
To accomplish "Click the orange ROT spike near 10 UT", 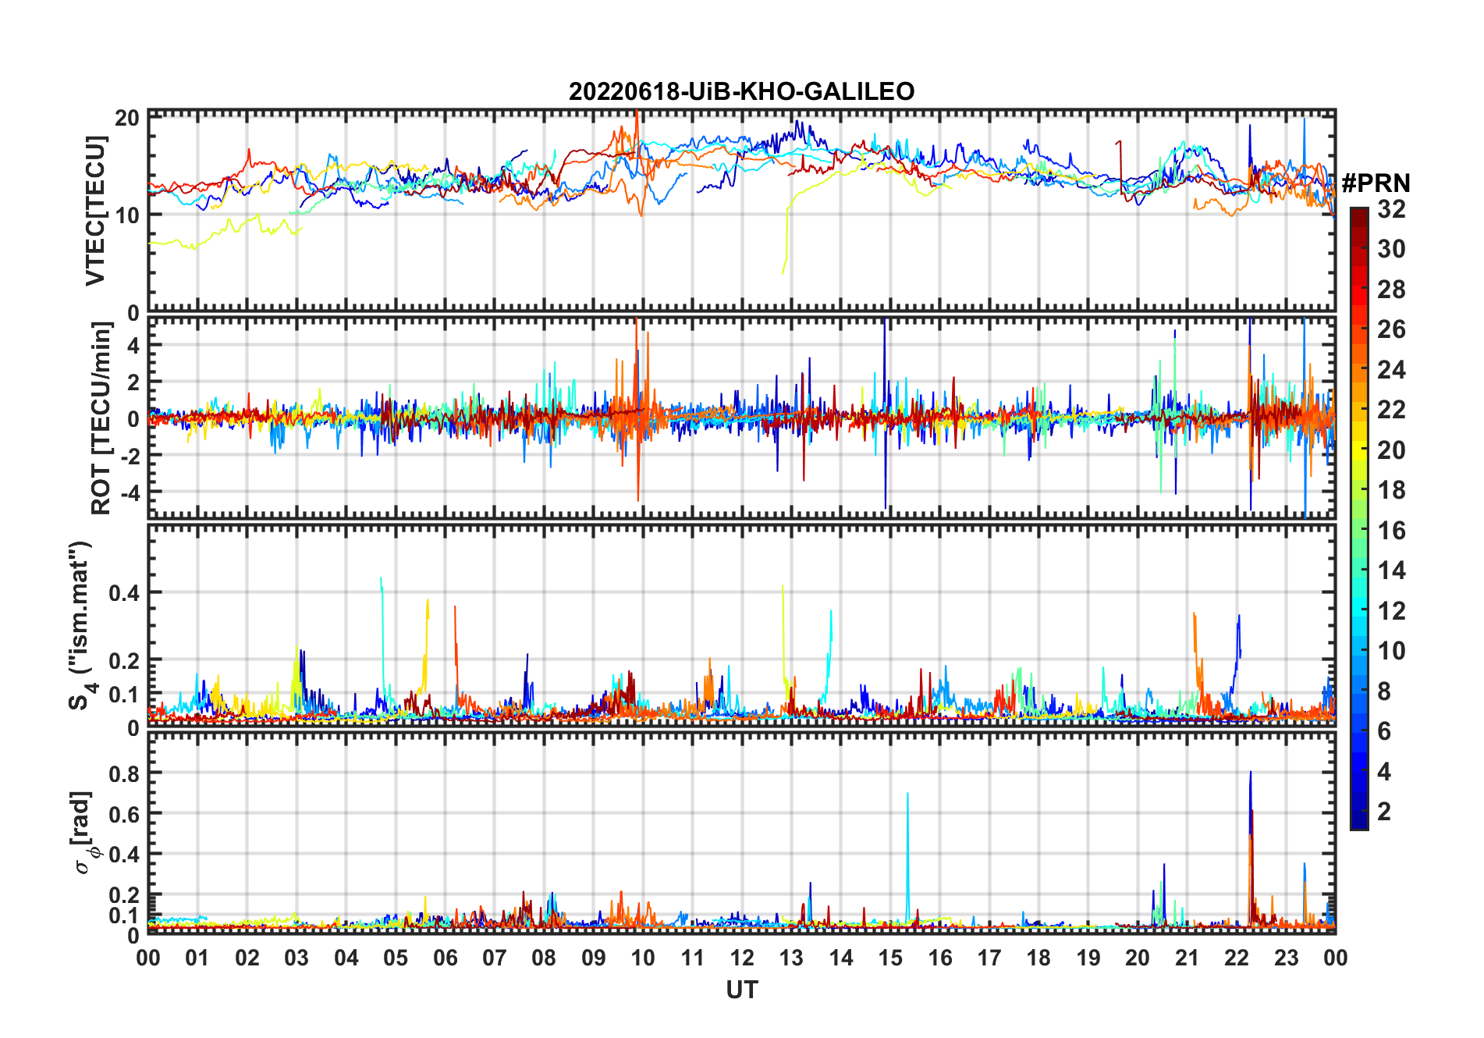I will pos(637,409).
